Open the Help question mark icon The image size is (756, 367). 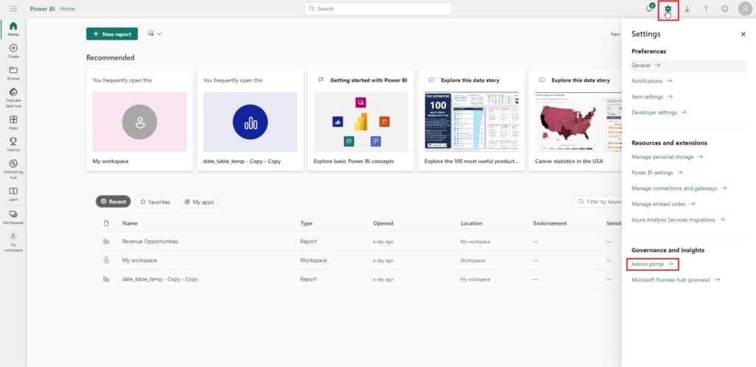(705, 9)
